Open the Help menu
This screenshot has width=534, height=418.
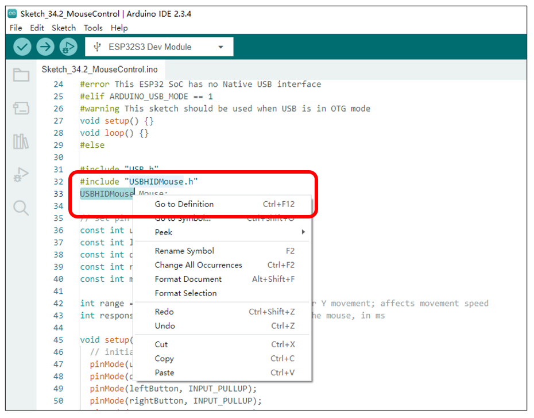click(119, 28)
